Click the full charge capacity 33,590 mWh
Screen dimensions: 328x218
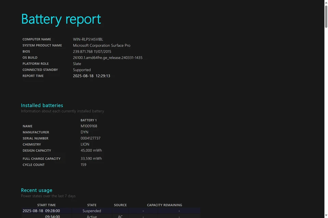point(91,159)
